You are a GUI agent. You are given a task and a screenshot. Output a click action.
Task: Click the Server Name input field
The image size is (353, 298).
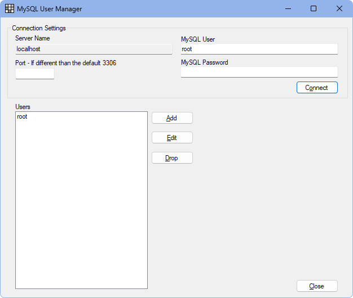(x=94, y=49)
